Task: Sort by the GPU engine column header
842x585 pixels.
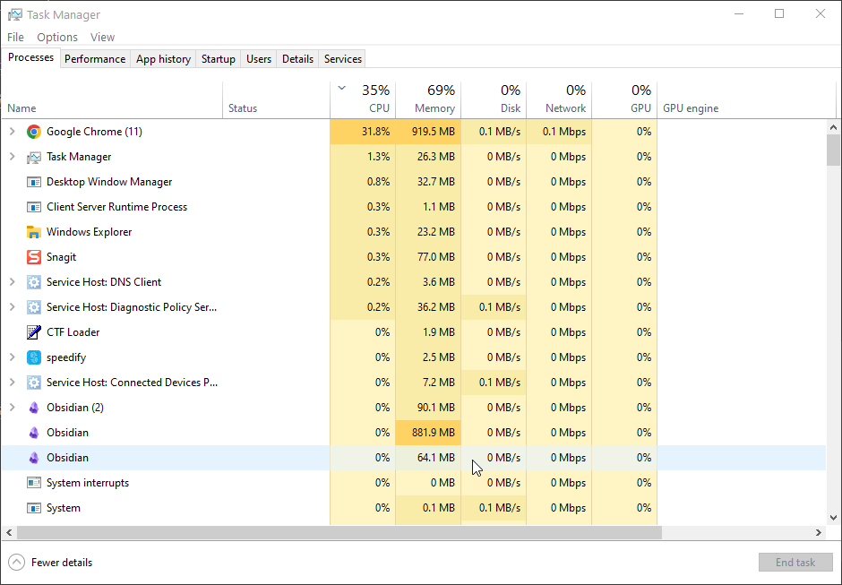Action: 746,100
